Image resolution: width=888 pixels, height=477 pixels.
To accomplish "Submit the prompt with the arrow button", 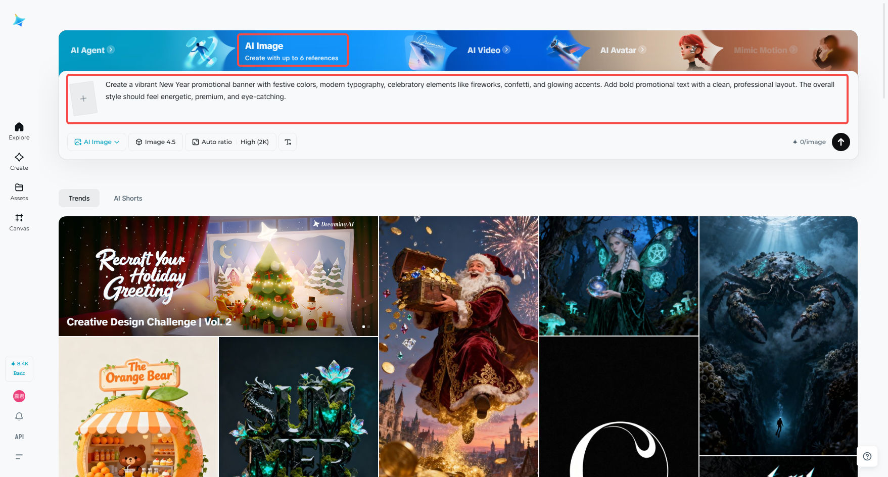I will [x=841, y=142].
